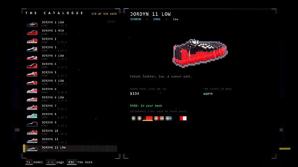Click the JORDYN 11 LOW detail heading
298x167 pixels.
coord(150,14)
